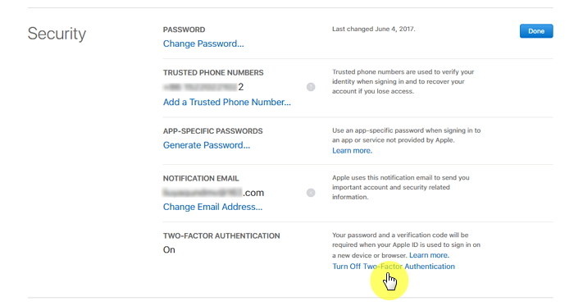Image resolution: width=574 pixels, height=306 pixels.
Task: Open Learn more about two-factor authentication
Action: tap(429, 255)
